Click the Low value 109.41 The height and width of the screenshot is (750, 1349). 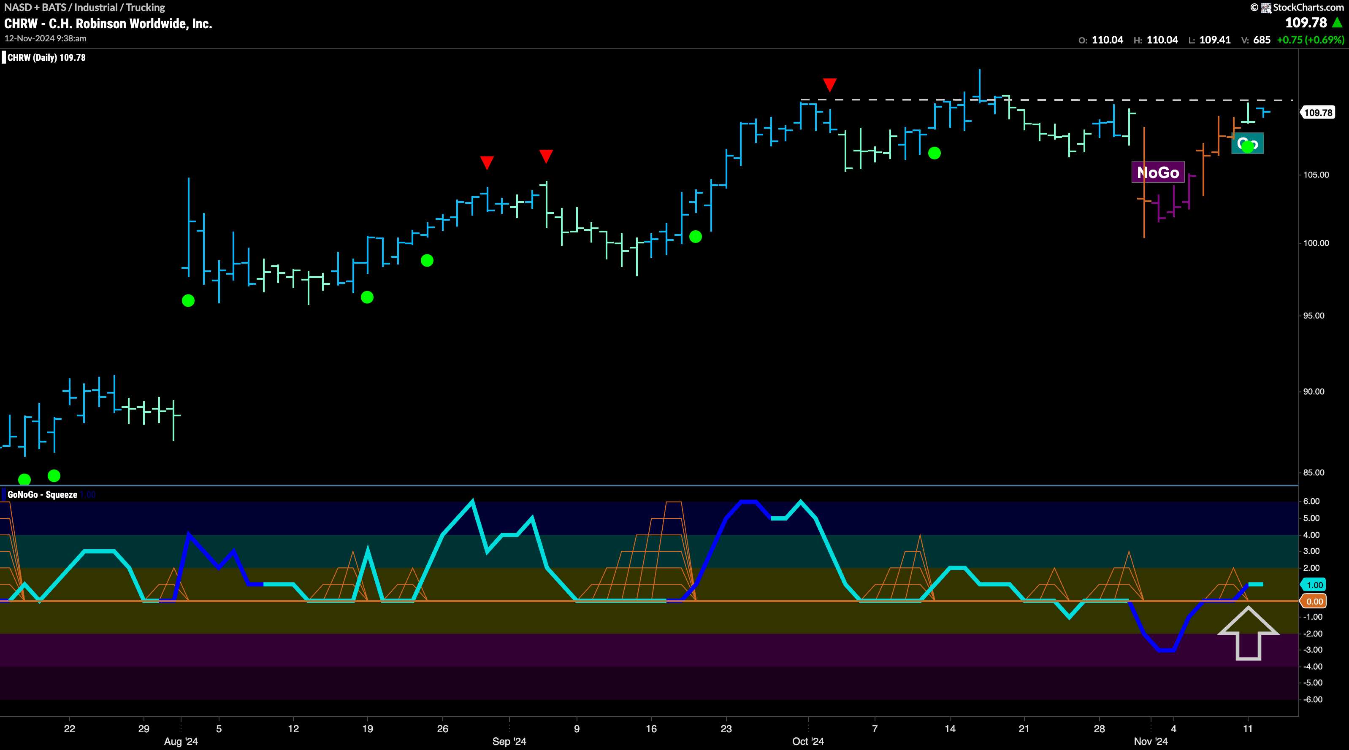(x=1215, y=40)
